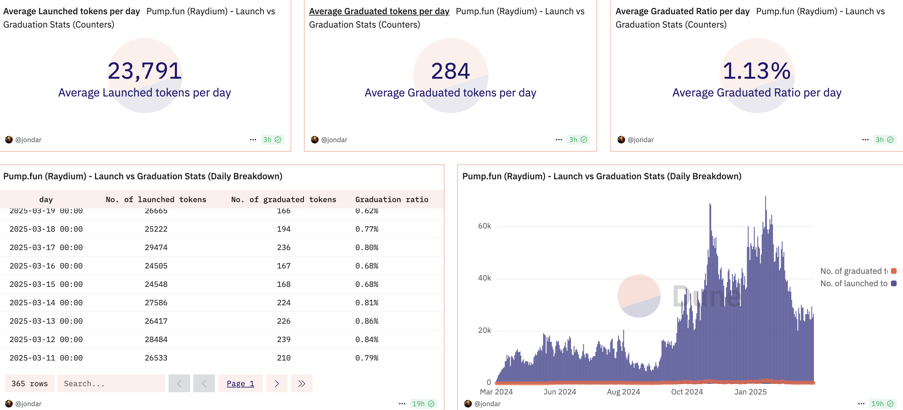Click 19h refresh badge under daily breakdown table
This screenshot has width=903, height=410.
pos(423,403)
